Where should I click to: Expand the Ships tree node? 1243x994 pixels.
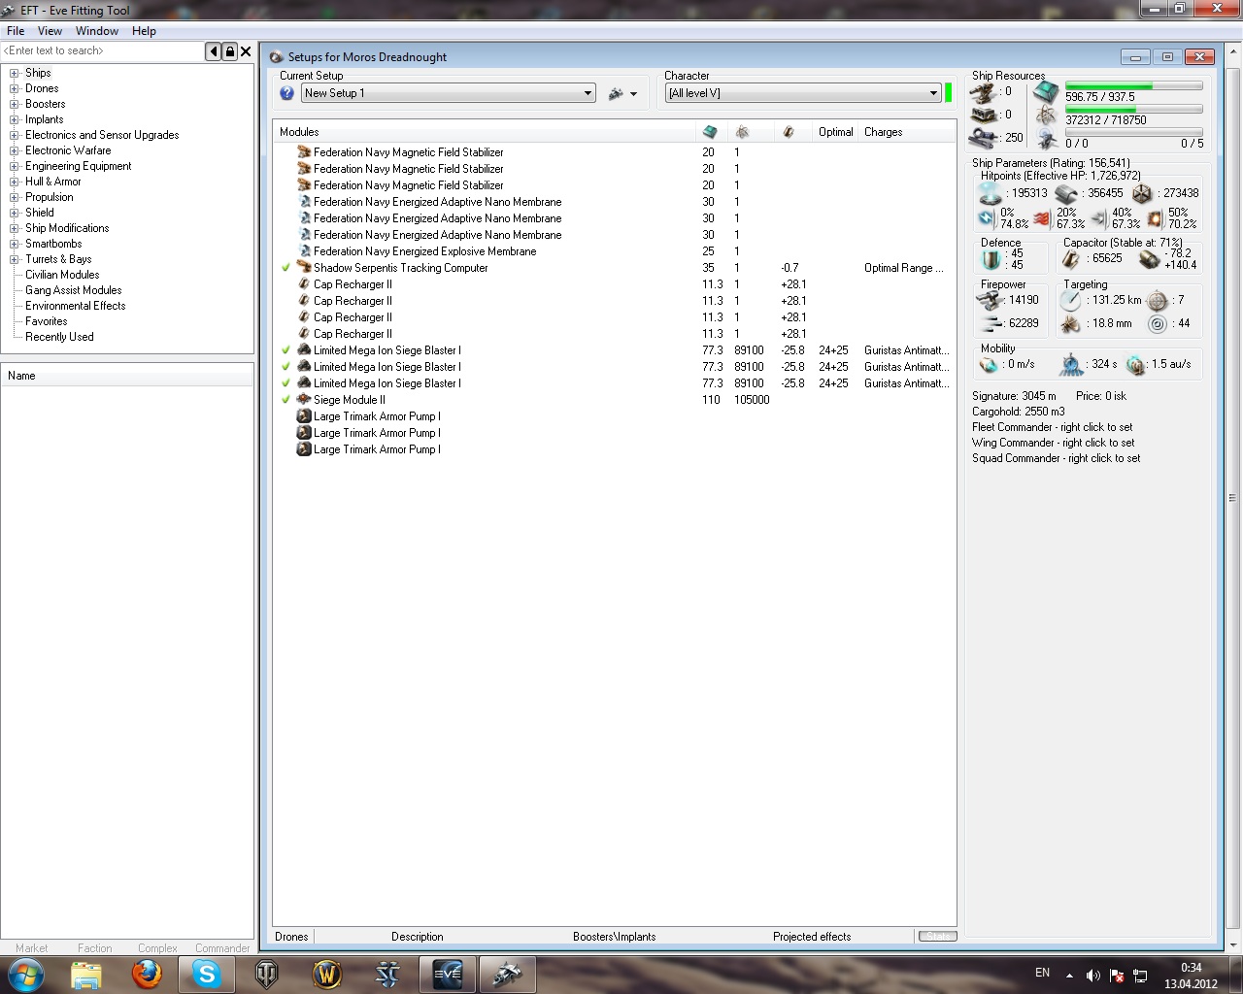click(15, 73)
